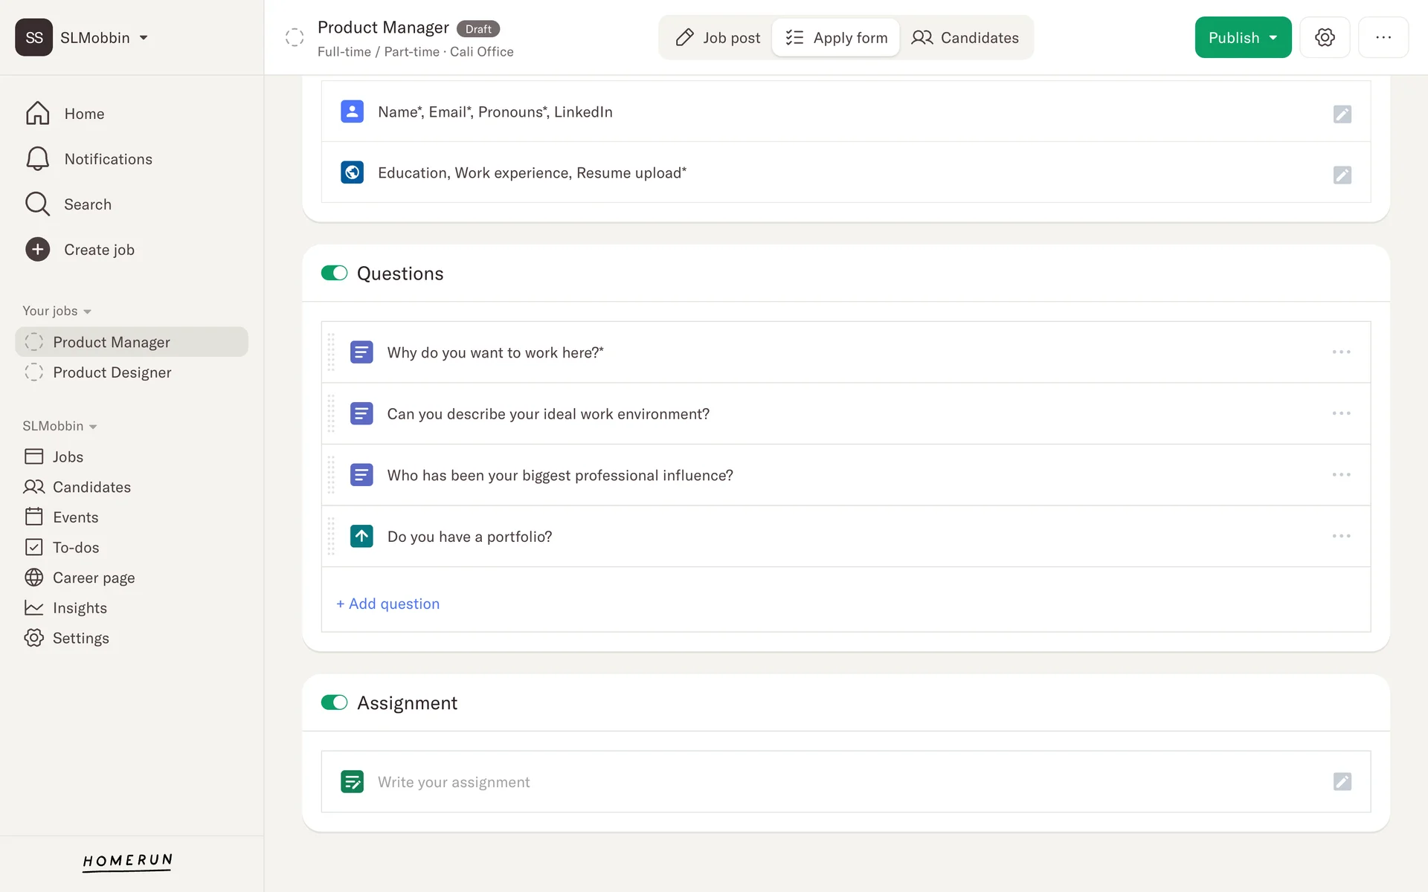Switch to the Job post tab
1428x892 pixels.
[x=717, y=37]
